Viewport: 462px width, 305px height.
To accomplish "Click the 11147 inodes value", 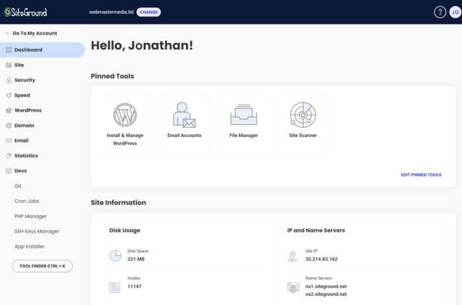I will [135, 287].
